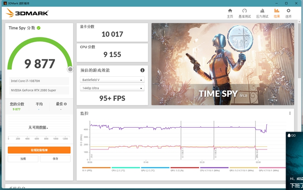Click the 加载 load button
The width and height of the screenshot is (303, 190).
(23, 159)
